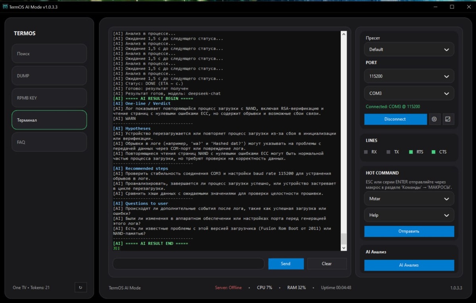
Task: Click the TermOS AI Mode footer label
Action: pyautogui.click(x=125, y=288)
